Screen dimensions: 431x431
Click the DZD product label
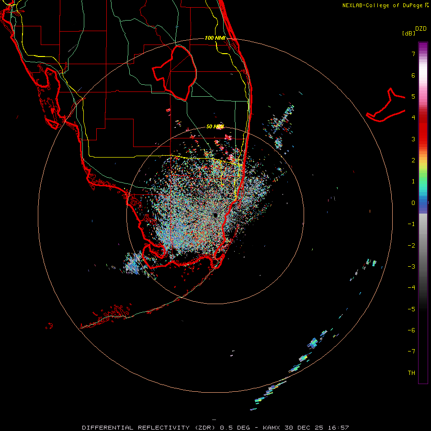[421, 29]
